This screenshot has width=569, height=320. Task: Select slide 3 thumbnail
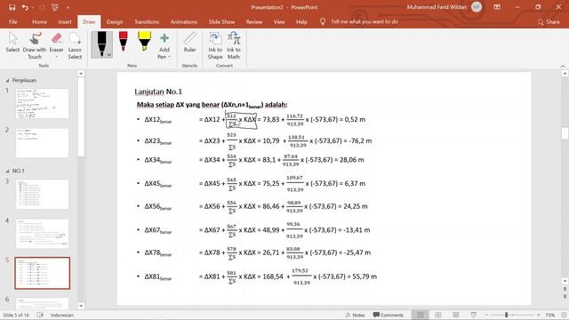[42, 194]
